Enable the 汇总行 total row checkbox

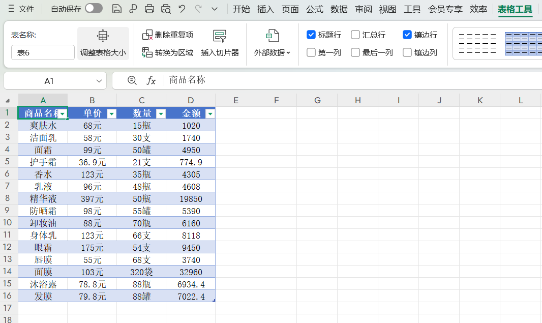click(355, 35)
